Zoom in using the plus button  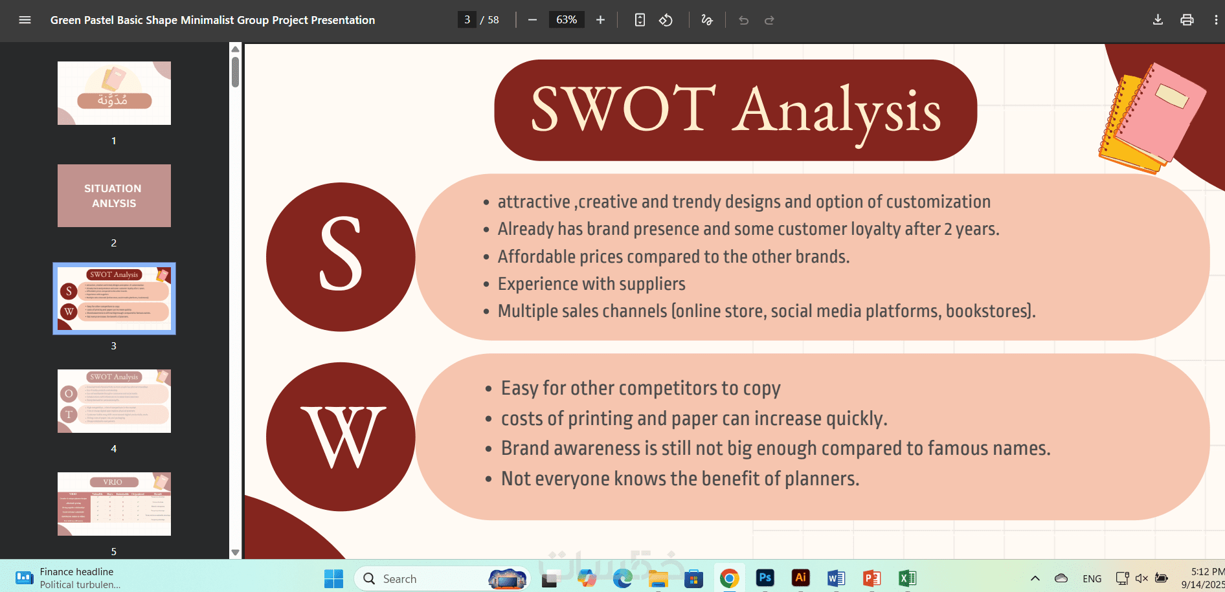[x=600, y=20]
